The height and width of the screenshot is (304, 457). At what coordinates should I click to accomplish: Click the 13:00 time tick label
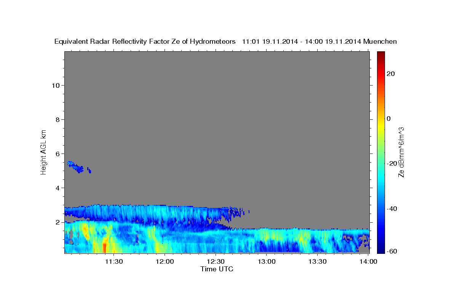(267, 262)
